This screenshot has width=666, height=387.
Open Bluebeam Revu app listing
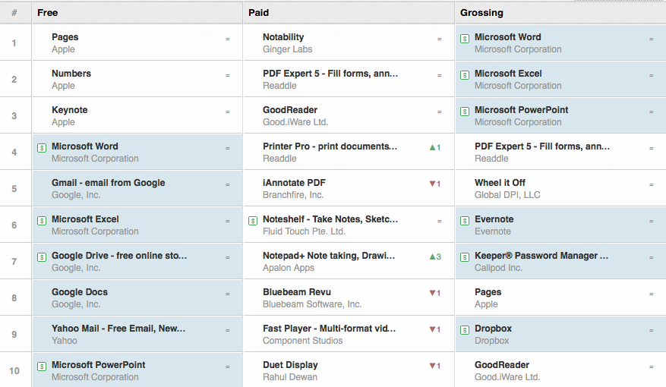coord(297,292)
